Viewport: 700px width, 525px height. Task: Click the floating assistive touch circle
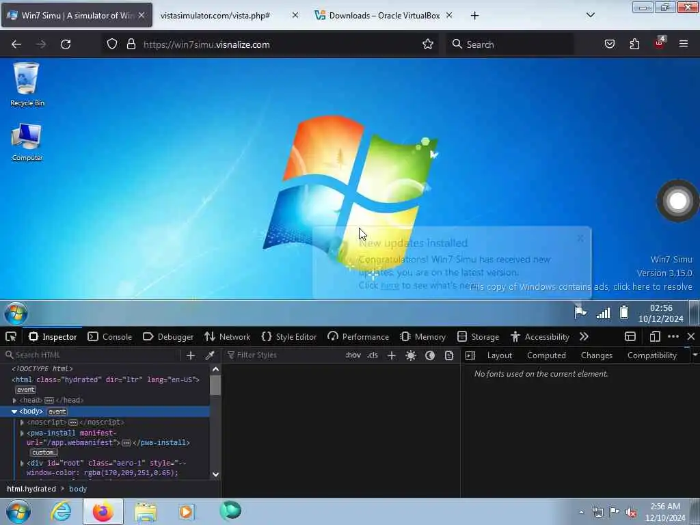pyautogui.click(x=677, y=201)
